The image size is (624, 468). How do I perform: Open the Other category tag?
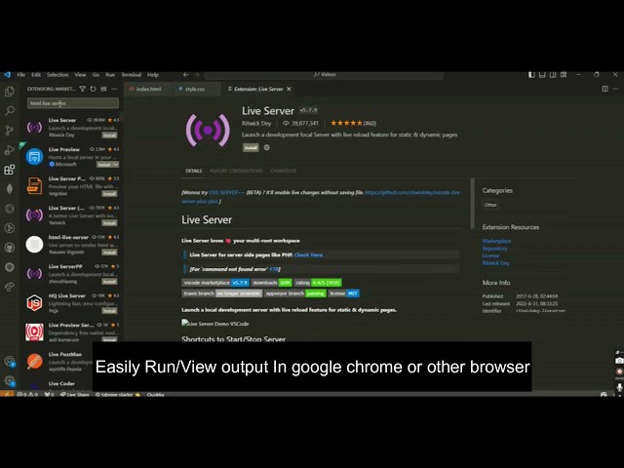(490, 205)
